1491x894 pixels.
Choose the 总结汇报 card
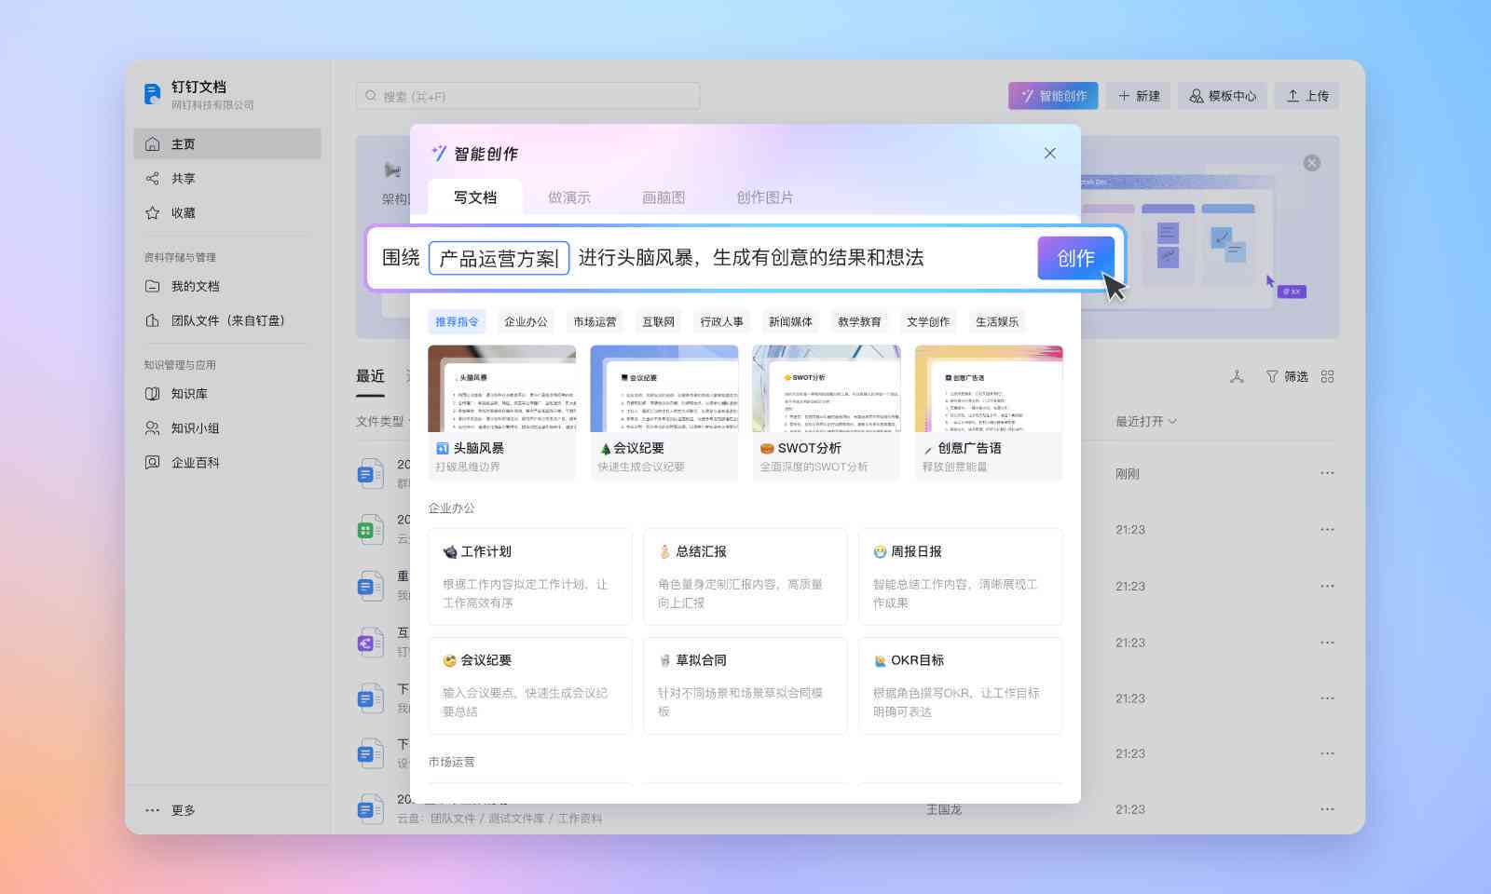click(745, 576)
